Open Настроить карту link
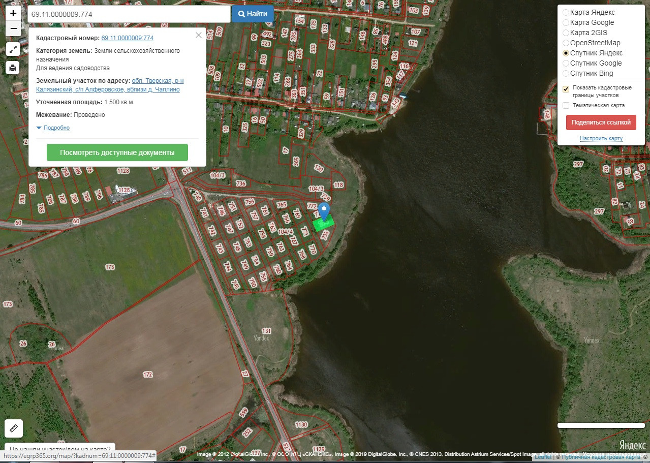This screenshot has height=463, width=650. (x=601, y=138)
